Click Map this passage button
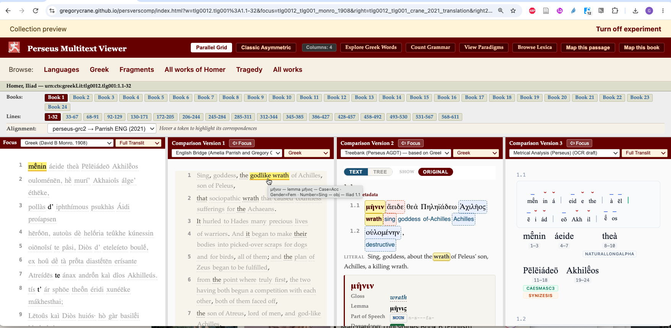This screenshot has width=671, height=328. tap(588, 47)
